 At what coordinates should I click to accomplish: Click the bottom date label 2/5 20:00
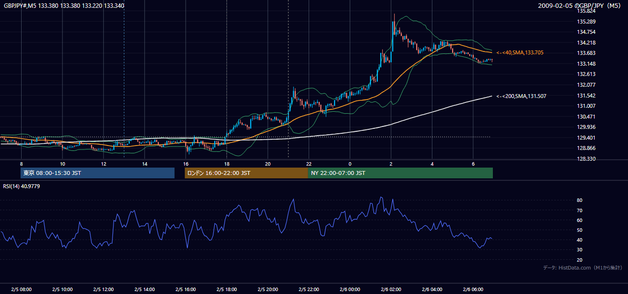click(268, 289)
